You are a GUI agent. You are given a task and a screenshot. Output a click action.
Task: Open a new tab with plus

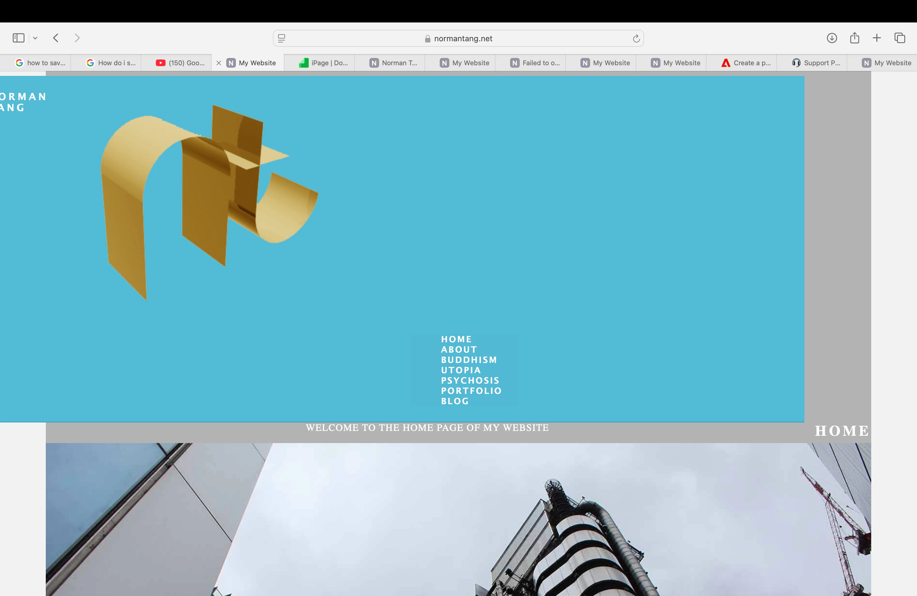coord(877,38)
